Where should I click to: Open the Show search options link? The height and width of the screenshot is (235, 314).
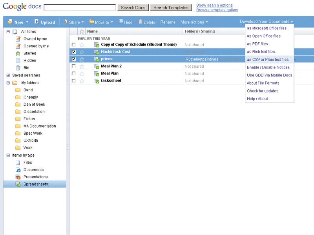point(214,5)
